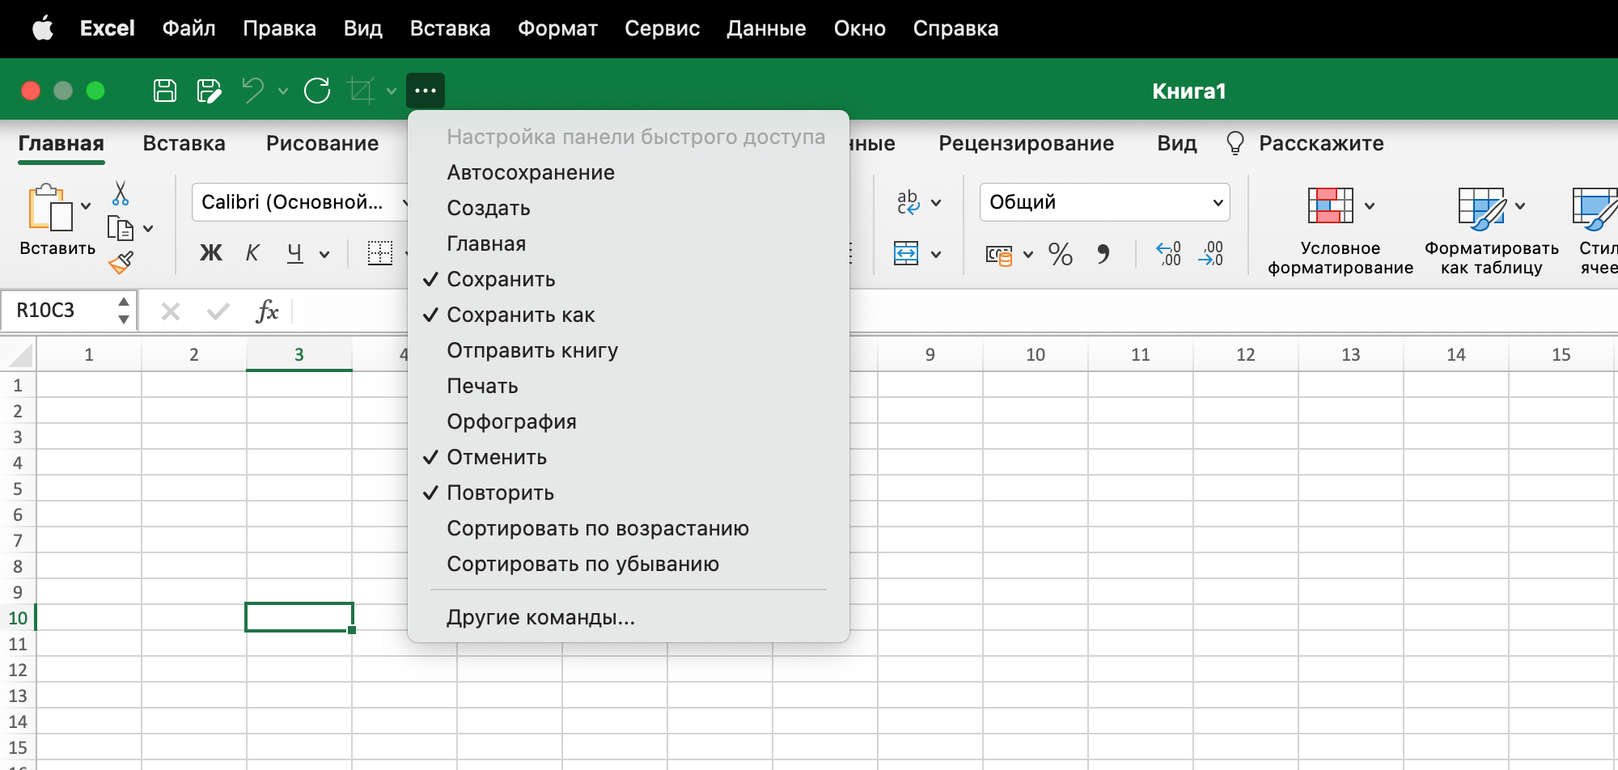Click the increase decimal icon
The image size is (1618, 770).
pyautogui.click(x=1168, y=253)
